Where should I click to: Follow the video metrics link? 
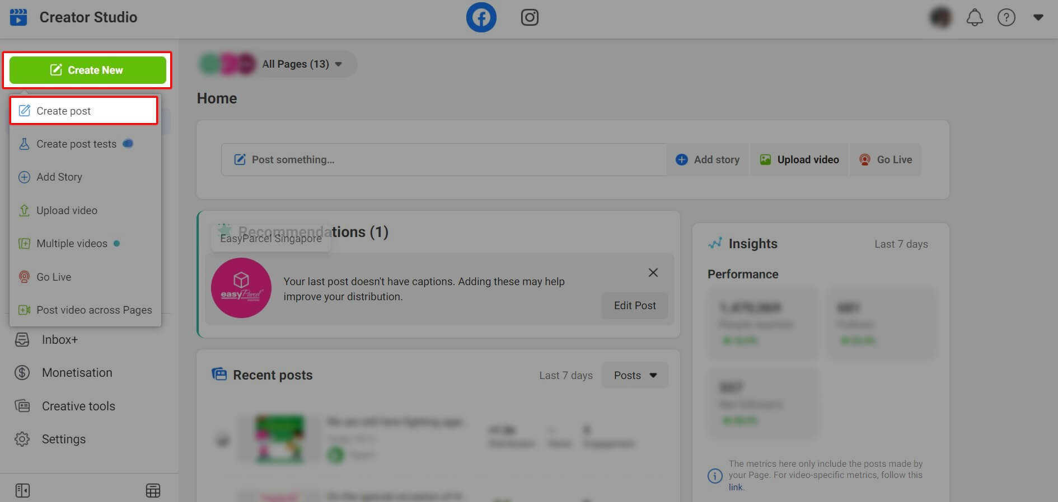coord(735,487)
